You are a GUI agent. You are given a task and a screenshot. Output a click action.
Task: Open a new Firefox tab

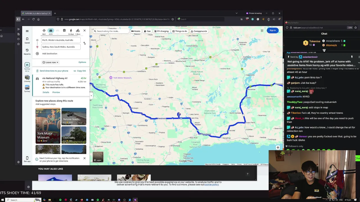tap(55, 13)
